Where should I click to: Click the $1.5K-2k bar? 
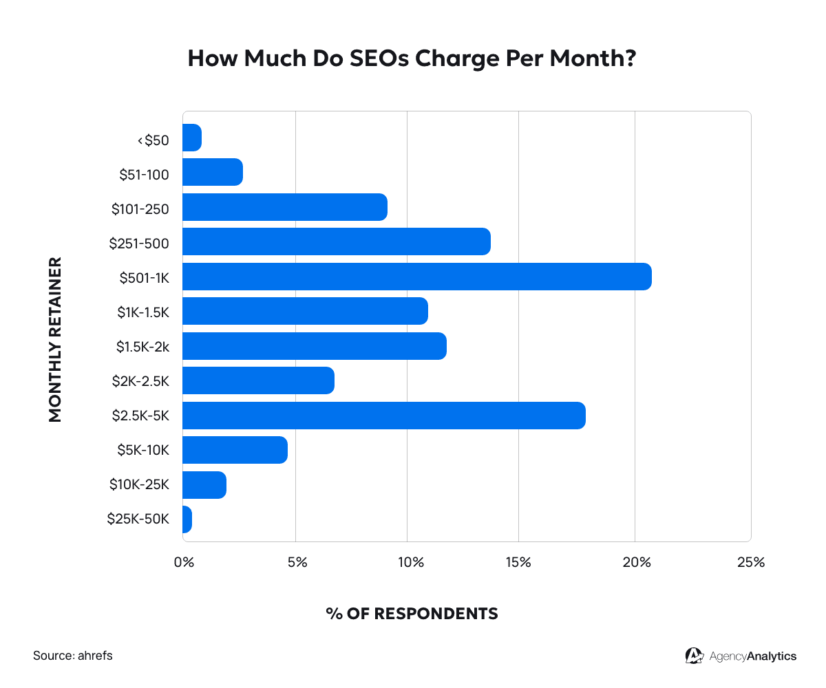314,346
